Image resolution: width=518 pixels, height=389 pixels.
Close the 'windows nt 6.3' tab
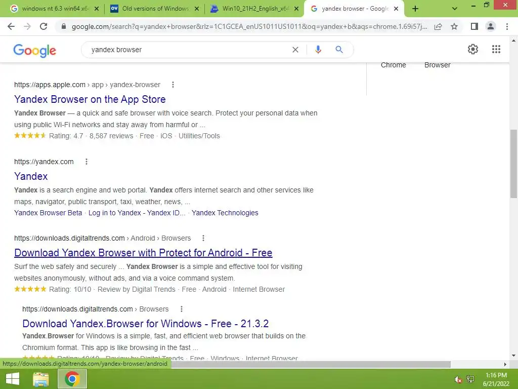tap(97, 9)
